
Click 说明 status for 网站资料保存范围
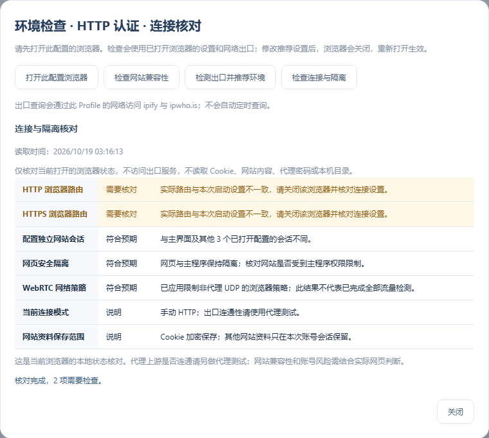(113, 336)
